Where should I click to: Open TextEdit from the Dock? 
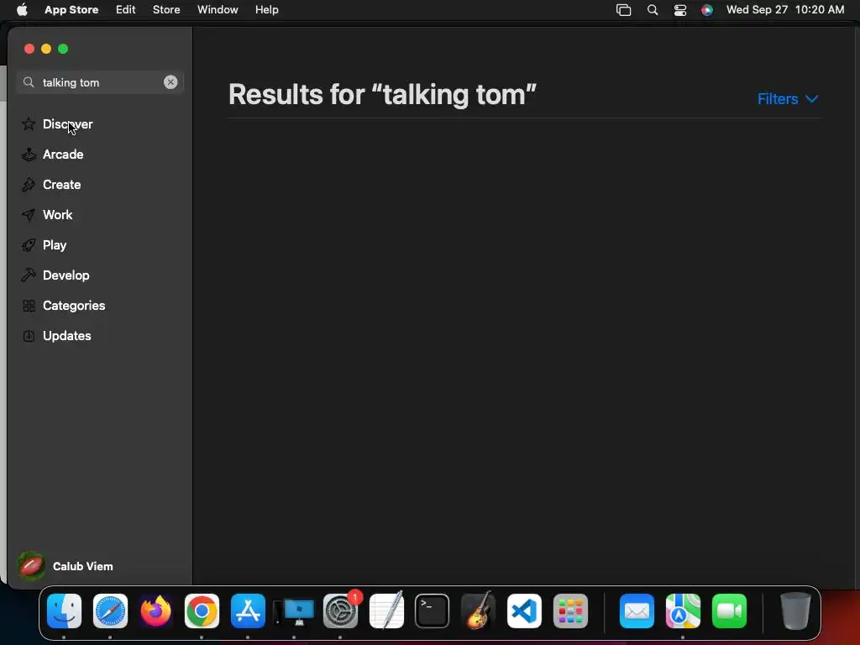pyautogui.click(x=386, y=611)
